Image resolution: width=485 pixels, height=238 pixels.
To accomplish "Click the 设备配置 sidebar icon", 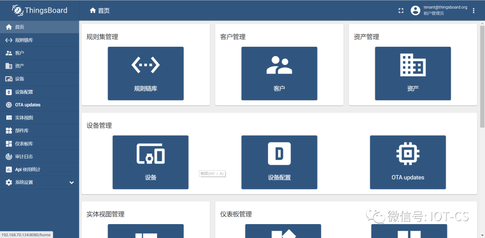I will pyautogui.click(x=9, y=92).
